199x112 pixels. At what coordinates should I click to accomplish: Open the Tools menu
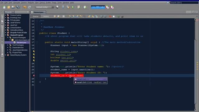click(59, 2)
